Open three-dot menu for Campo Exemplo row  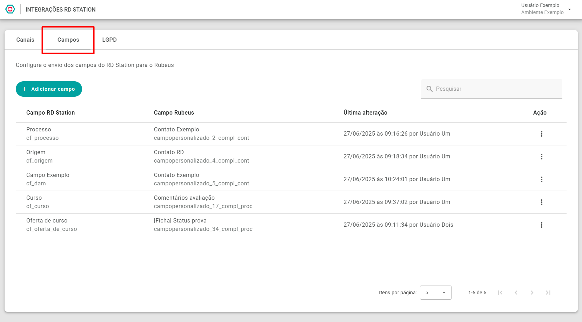(541, 179)
